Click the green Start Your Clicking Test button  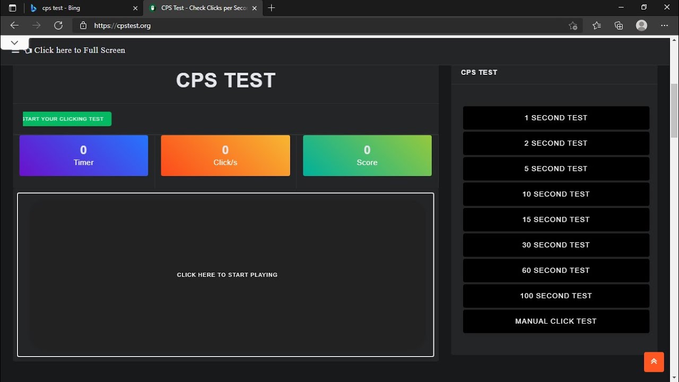pyautogui.click(x=67, y=119)
